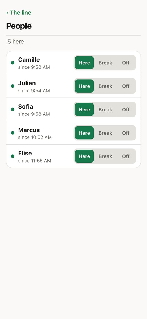Open Marcus's name entry
The image size is (147, 319).
tap(29, 130)
